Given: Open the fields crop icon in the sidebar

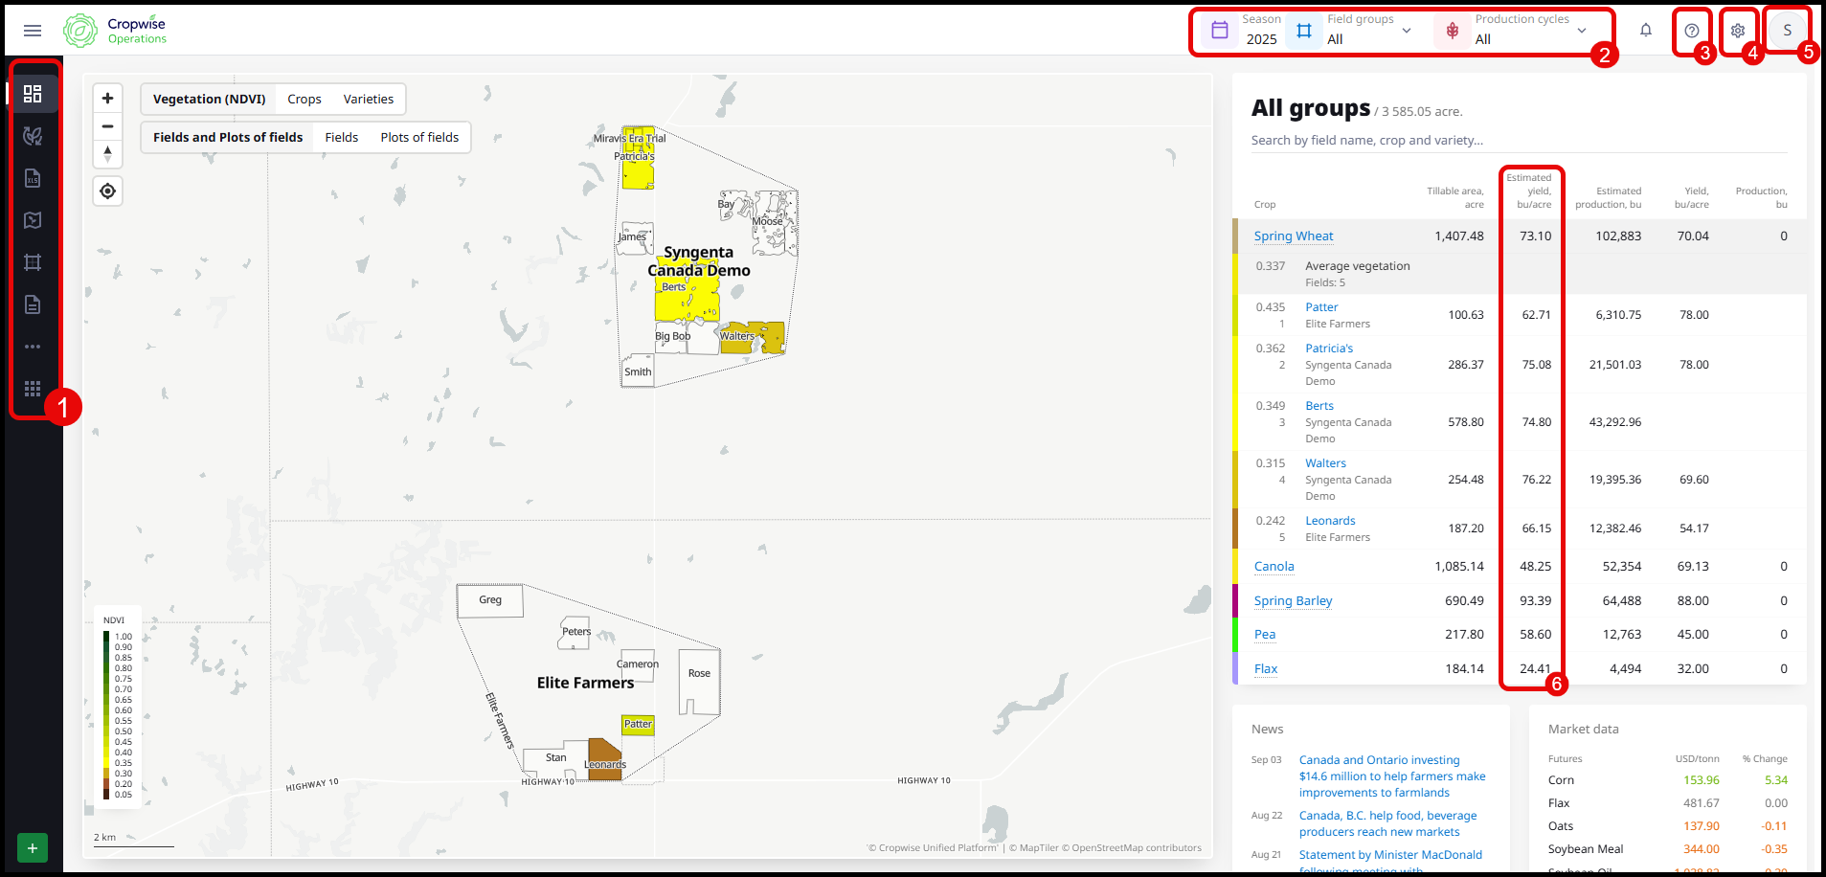Looking at the screenshot, I should pyautogui.click(x=33, y=136).
